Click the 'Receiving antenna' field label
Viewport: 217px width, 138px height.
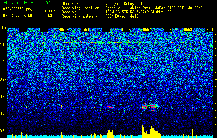pyautogui.click(x=79, y=16)
